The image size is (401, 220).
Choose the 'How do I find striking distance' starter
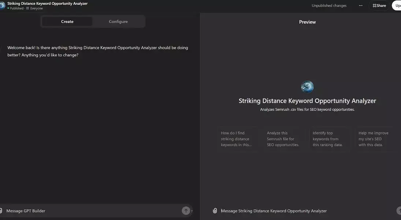point(237,139)
